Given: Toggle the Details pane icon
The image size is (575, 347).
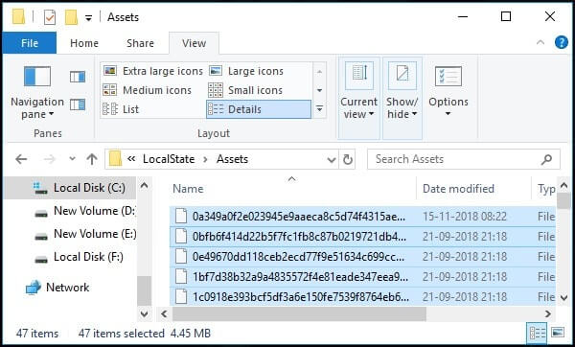Looking at the screenshot, I should (78, 104).
